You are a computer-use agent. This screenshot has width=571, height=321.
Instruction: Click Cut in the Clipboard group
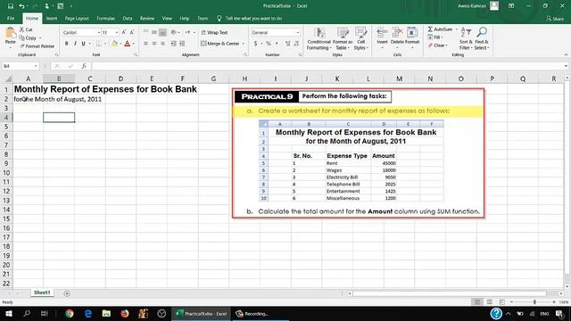pos(26,29)
